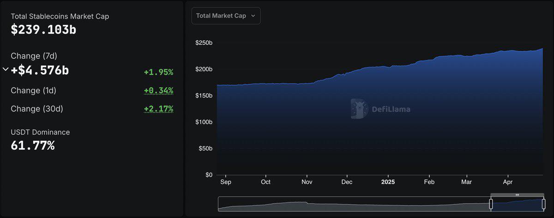The image size is (554, 218).
Task: Click the DefiLlama watermark logo icon
Action: click(359, 109)
